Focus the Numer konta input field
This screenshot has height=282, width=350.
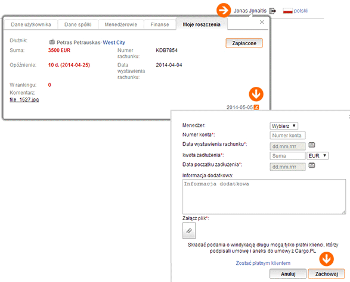tap(287, 136)
